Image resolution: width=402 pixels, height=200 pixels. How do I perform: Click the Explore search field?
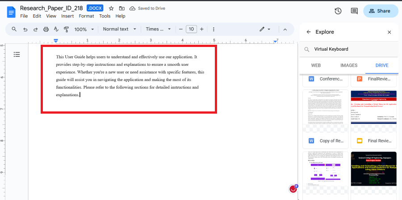click(349, 49)
